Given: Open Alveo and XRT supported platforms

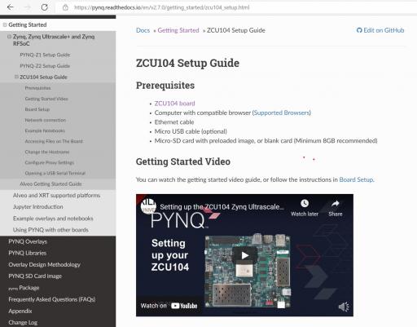Looking at the screenshot, I should (56, 196).
